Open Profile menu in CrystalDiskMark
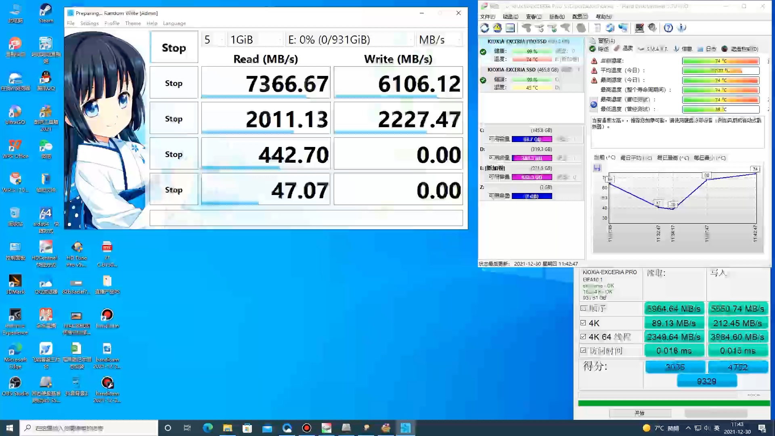The image size is (775, 436). click(x=112, y=23)
